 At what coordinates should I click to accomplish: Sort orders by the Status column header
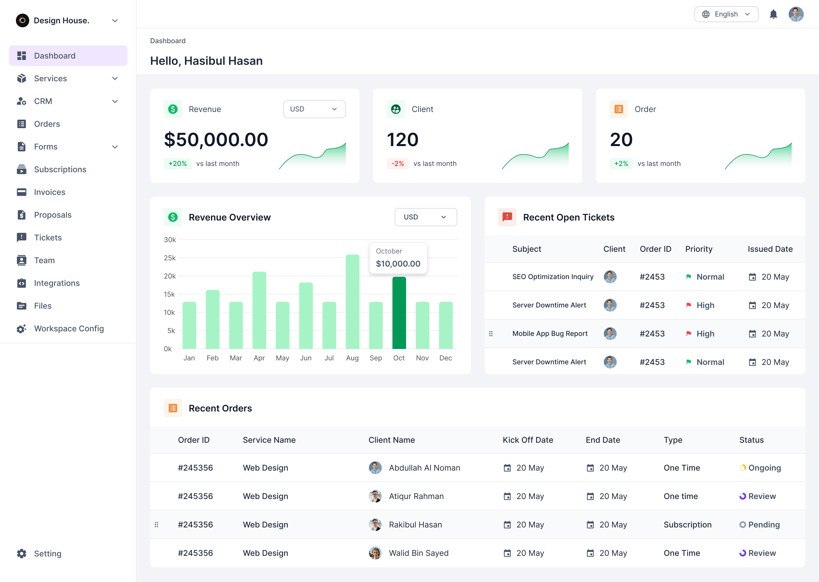click(x=751, y=440)
